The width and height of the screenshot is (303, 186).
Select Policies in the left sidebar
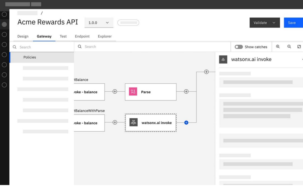pos(42,57)
